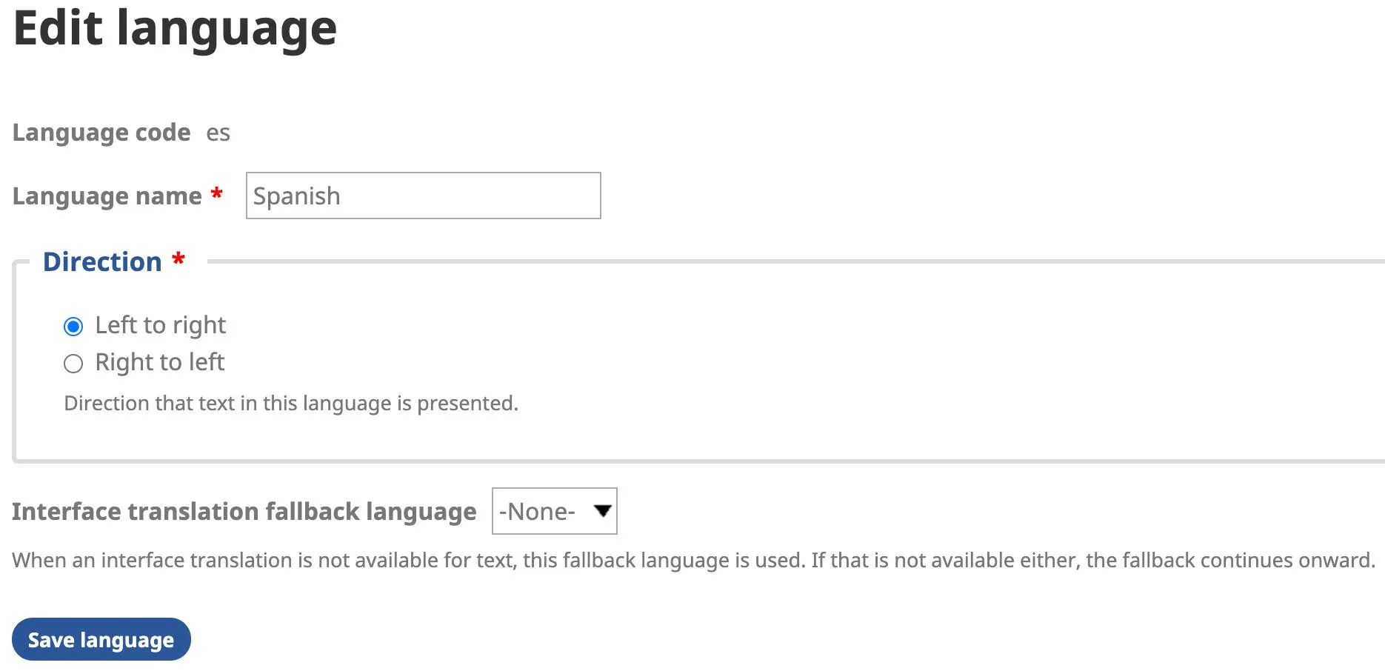Click the Direction help text description
The width and height of the screenshot is (1385, 671).
click(291, 404)
